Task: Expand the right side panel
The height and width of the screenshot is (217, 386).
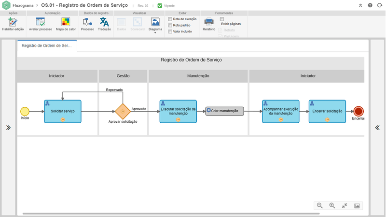Action: pos(377,128)
